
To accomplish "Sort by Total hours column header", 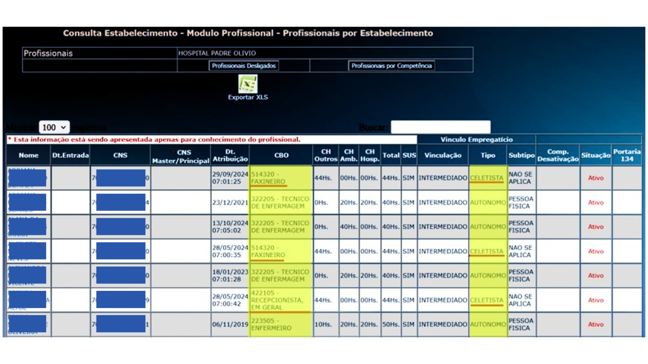I will [391, 155].
